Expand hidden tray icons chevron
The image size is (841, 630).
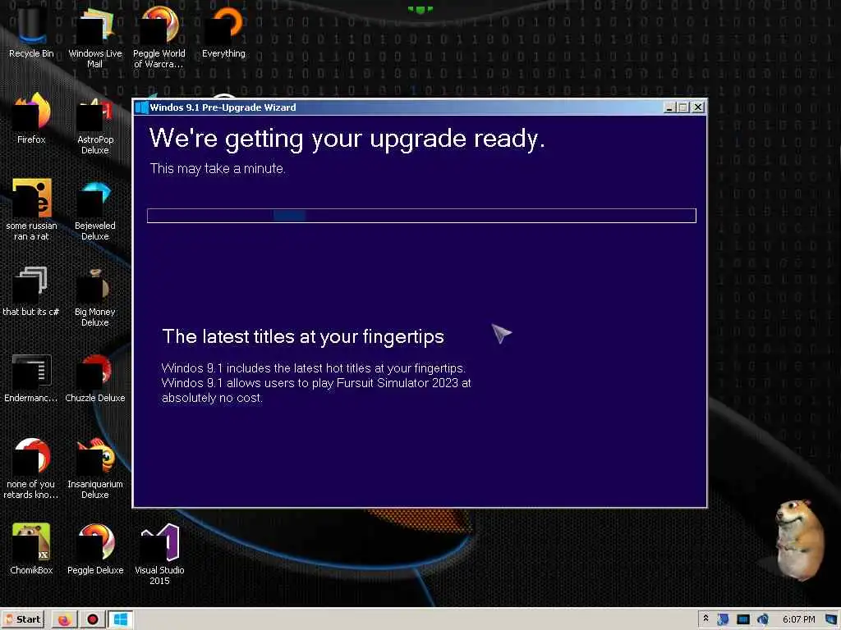tap(705, 619)
